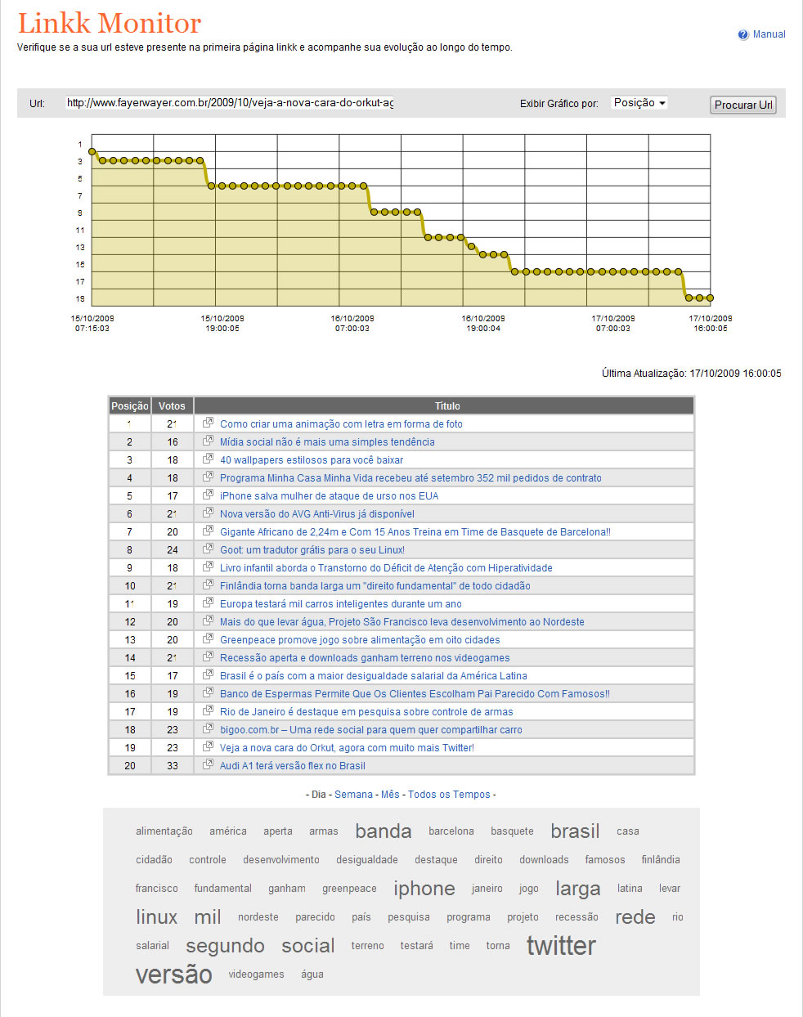
Task: Click external link icon beside 'Como criar uma animação'
Action: pos(208,423)
